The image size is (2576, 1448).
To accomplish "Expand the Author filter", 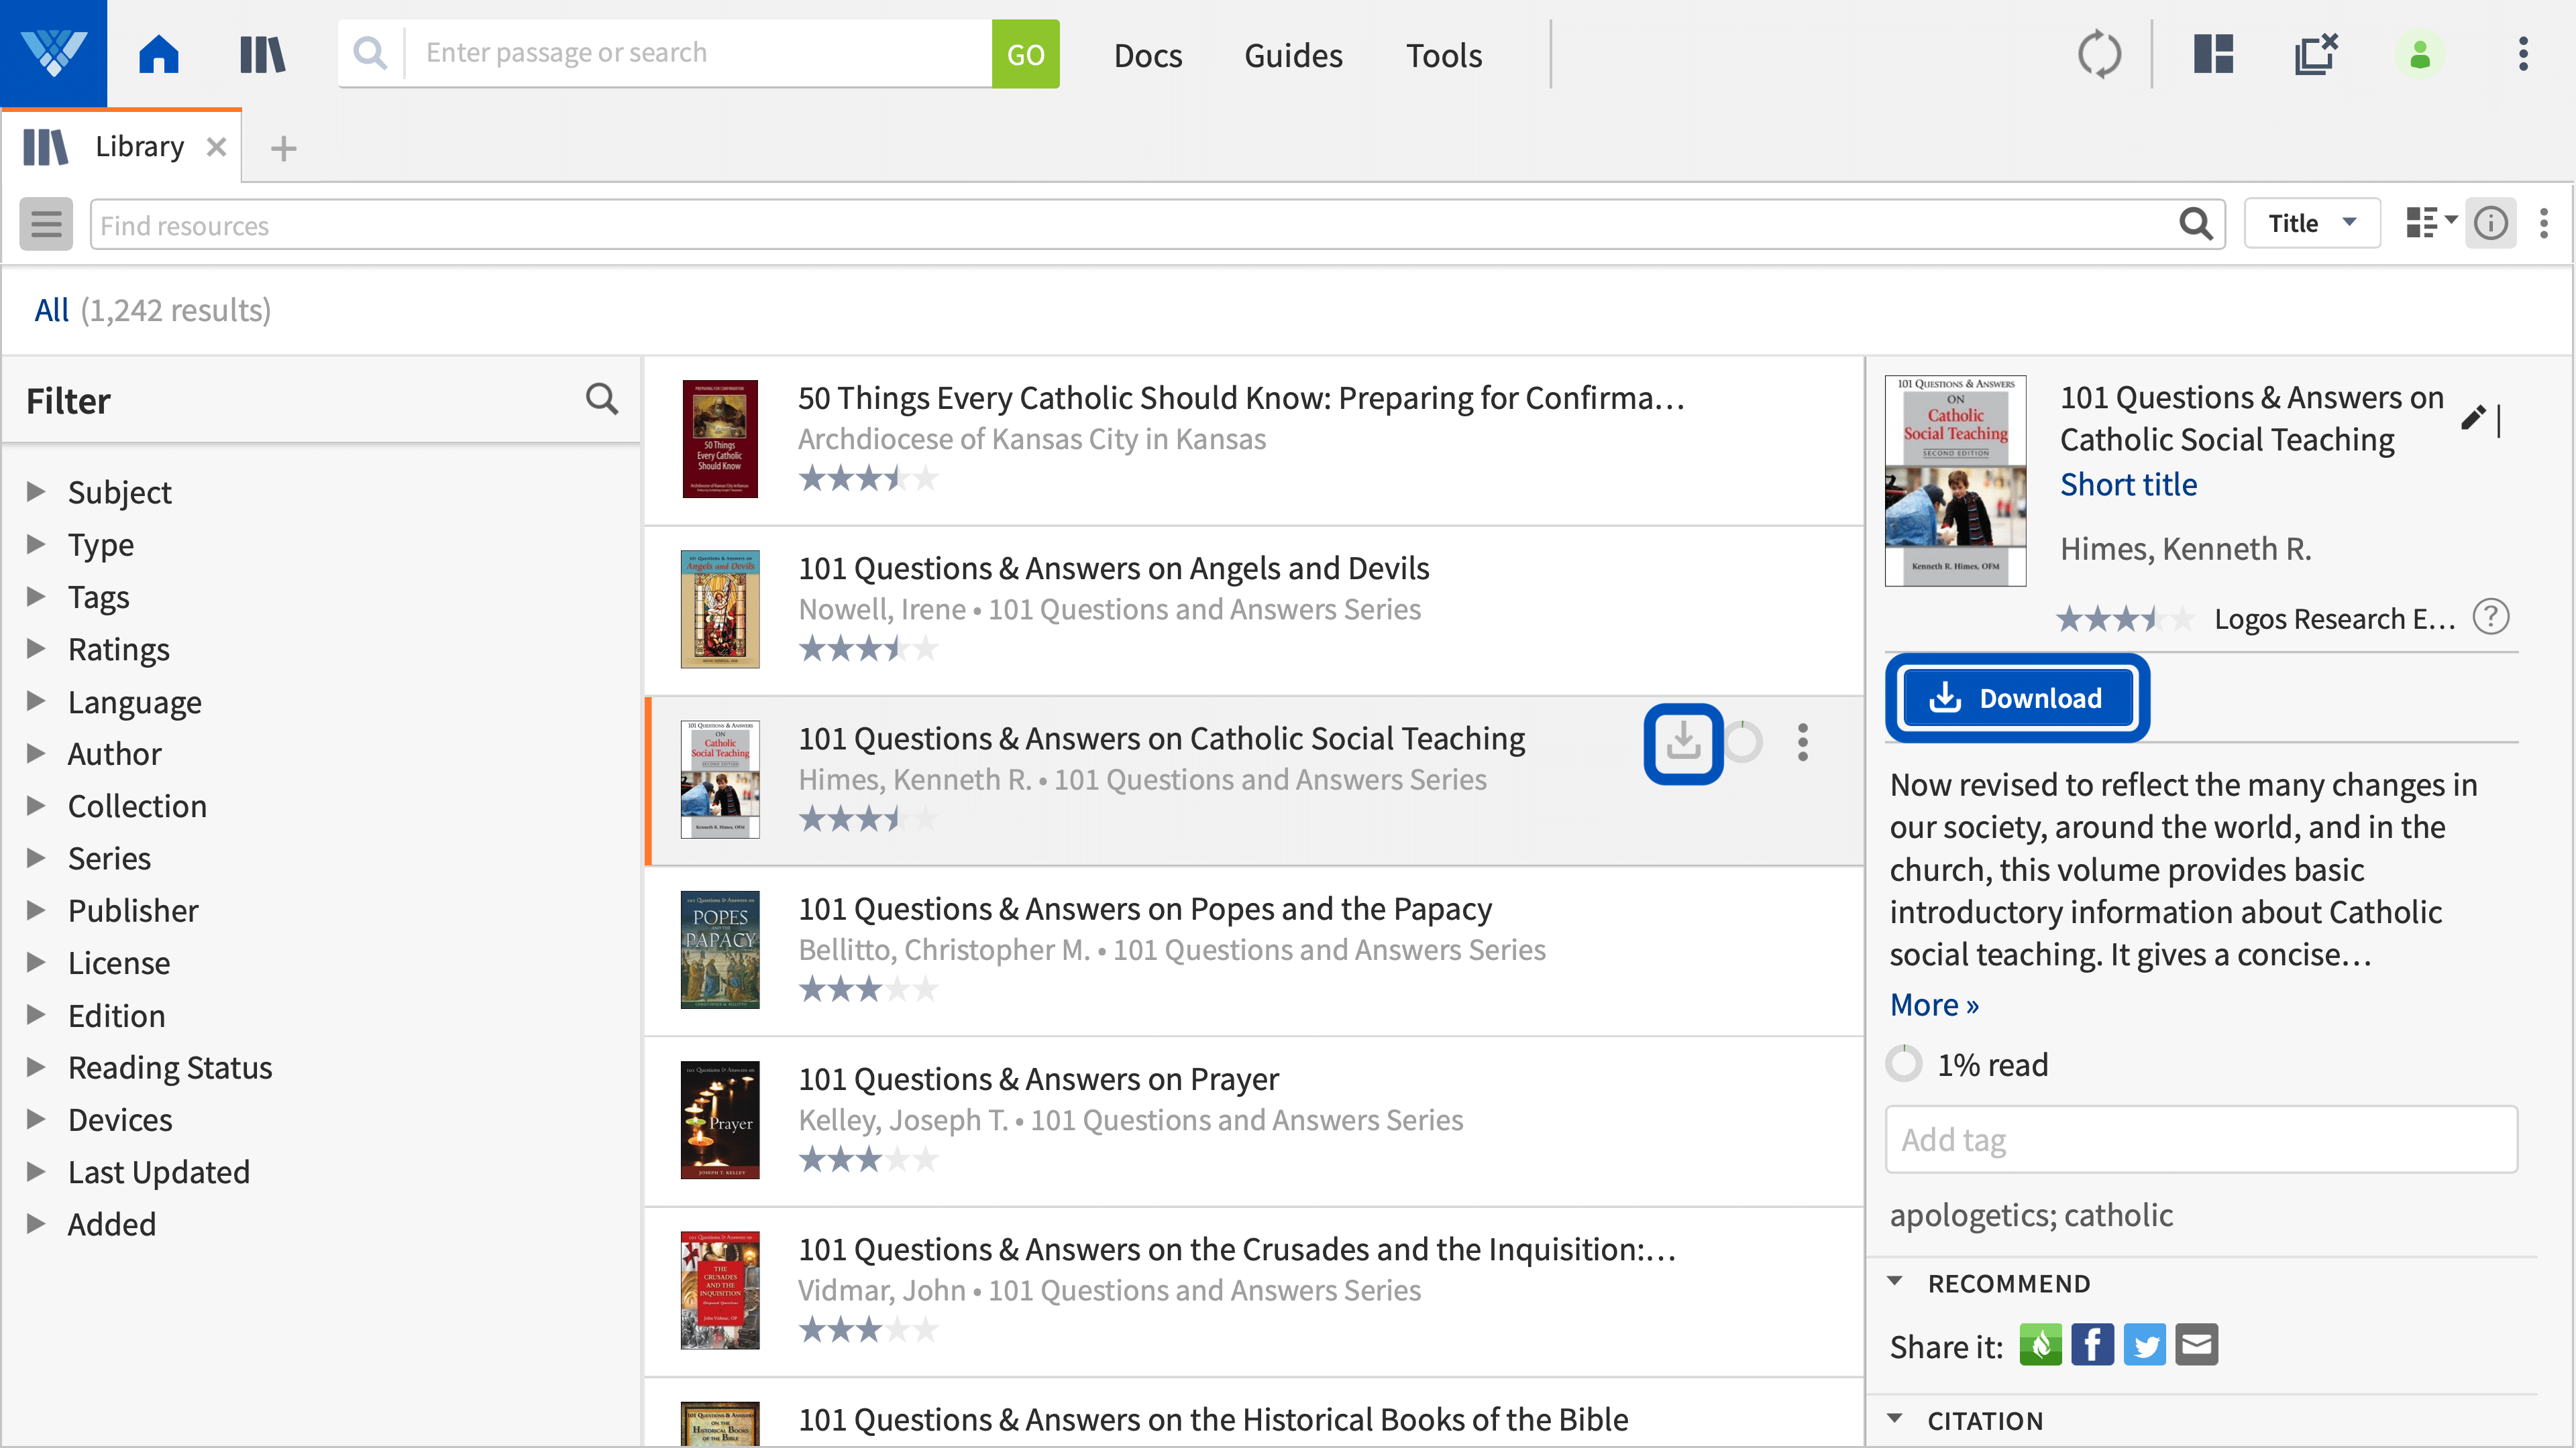I will (36, 752).
